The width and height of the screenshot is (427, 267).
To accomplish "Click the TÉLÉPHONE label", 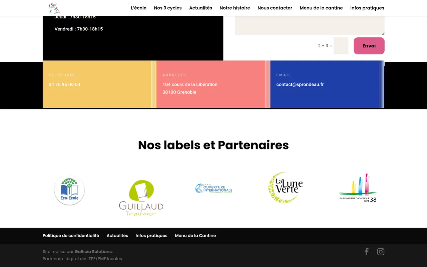I will click(62, 75).
